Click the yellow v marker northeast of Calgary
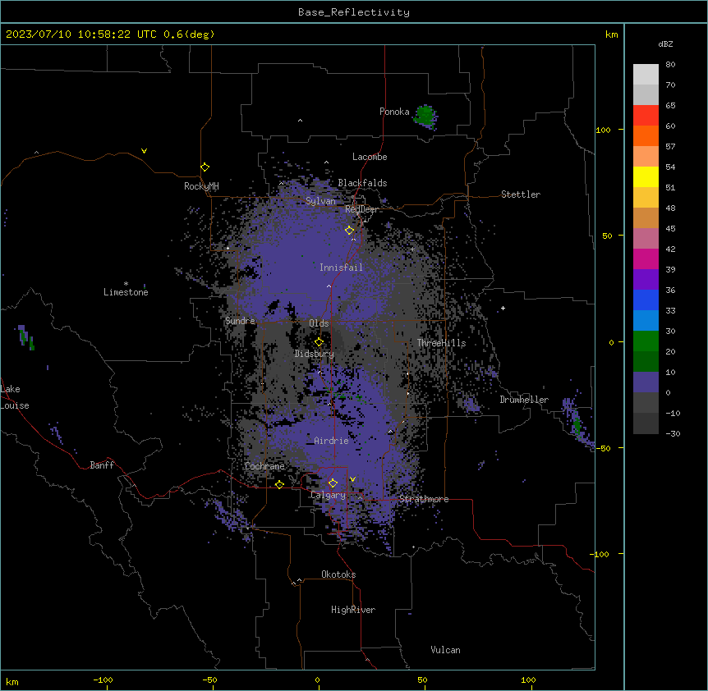 pos(352,479)
